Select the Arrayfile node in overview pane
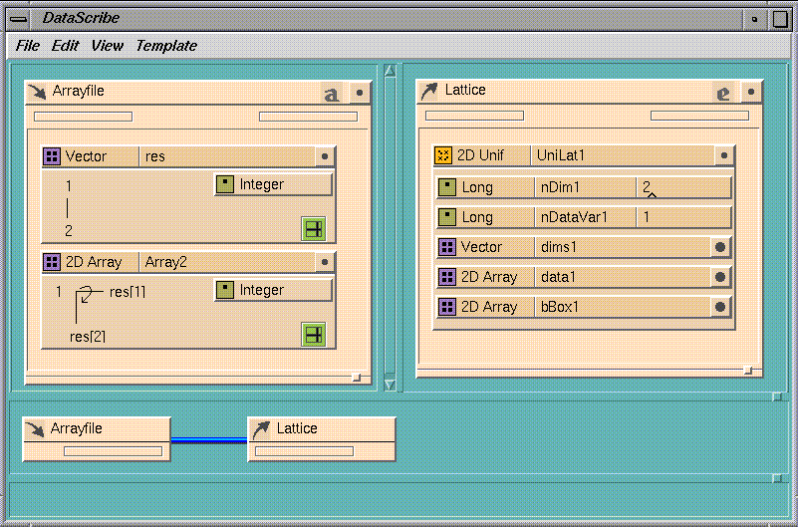The image size is (798, 527). click(x=96, y=429)
